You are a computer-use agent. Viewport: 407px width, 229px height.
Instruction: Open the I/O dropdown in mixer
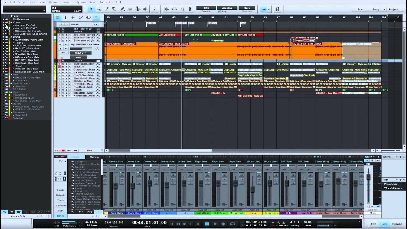tap(61, 161)
